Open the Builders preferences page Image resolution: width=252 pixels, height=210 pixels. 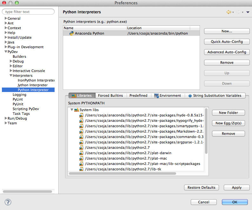click(19, 56)
